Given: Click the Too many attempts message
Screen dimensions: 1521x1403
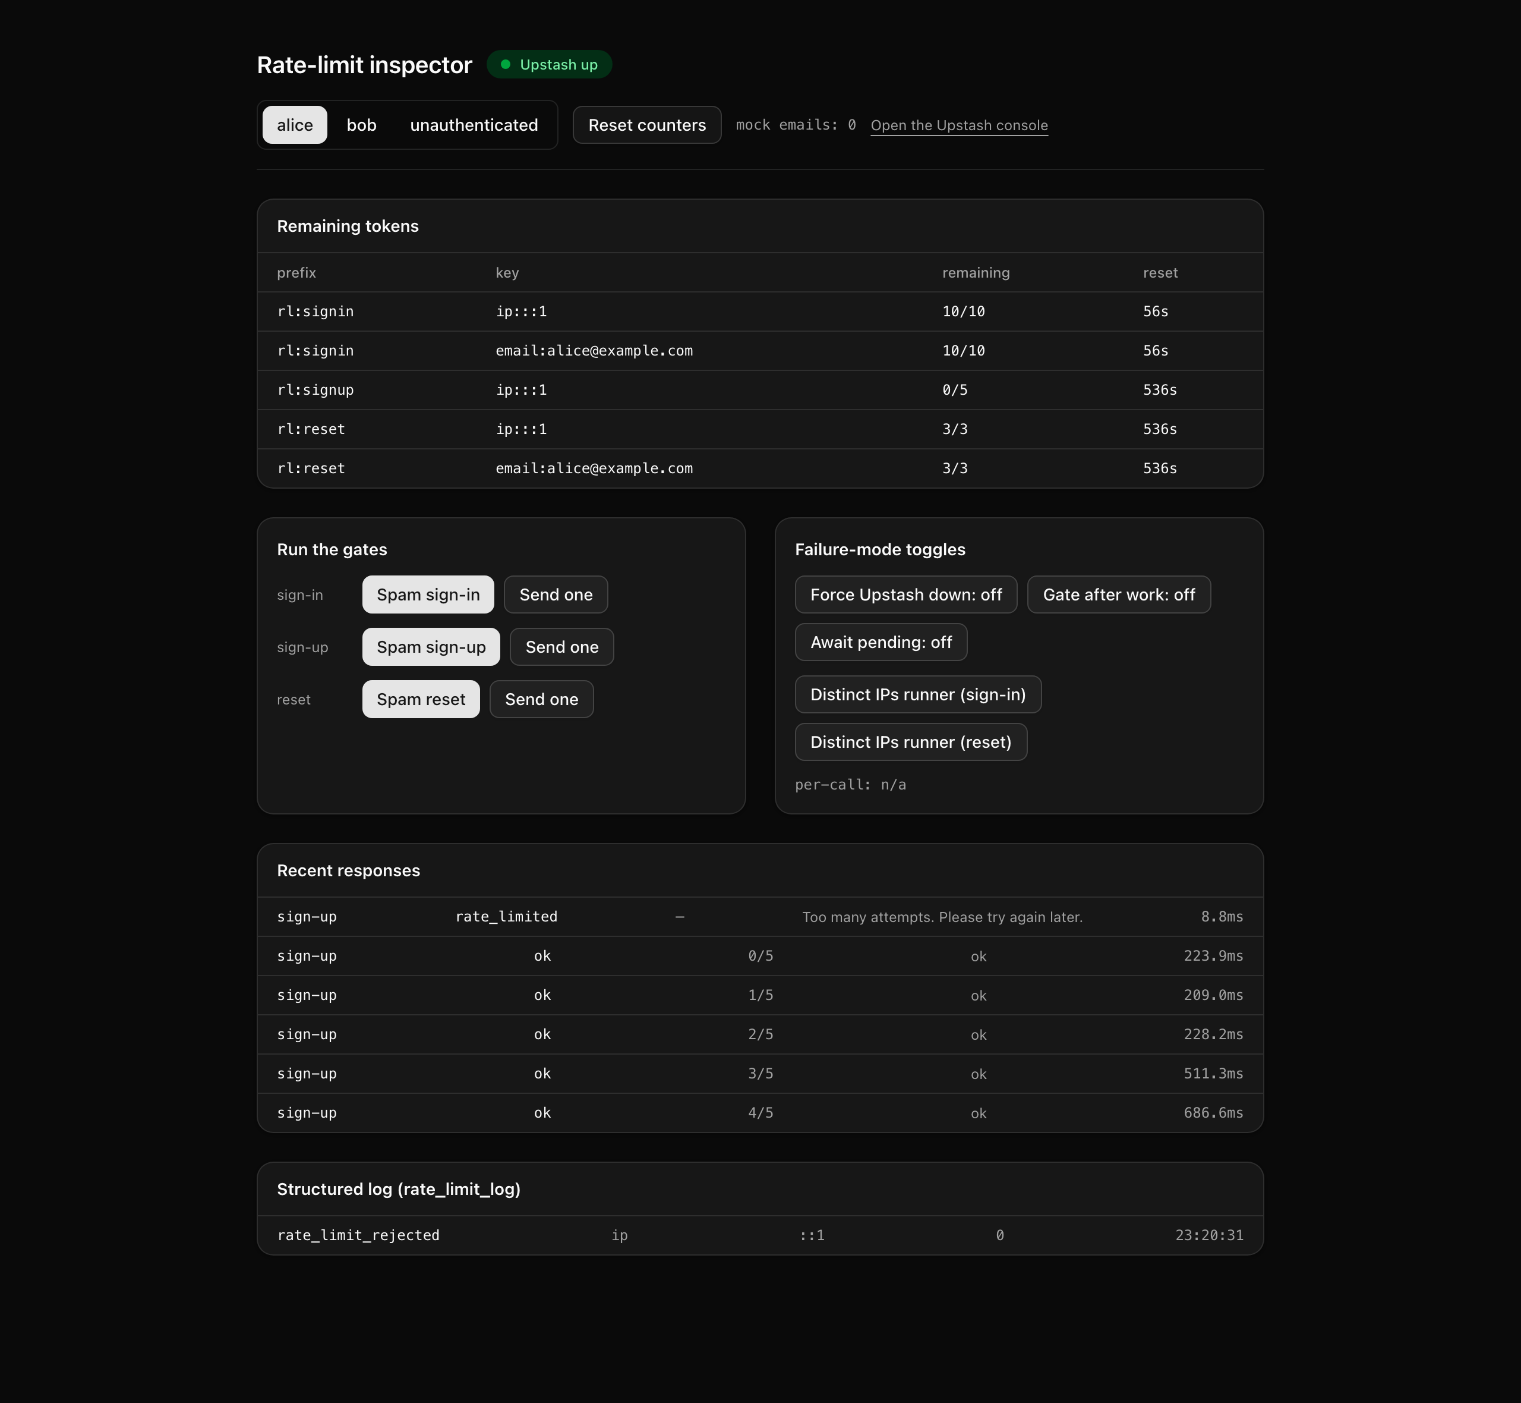Looking at the screenshot, I should click(942, 917).
